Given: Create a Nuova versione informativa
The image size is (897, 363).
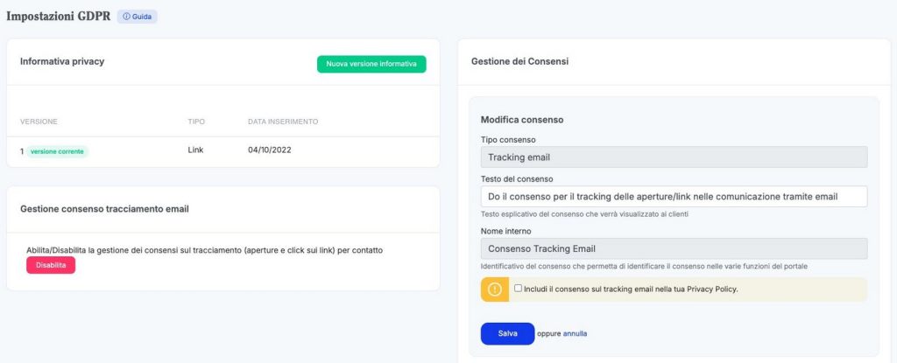Looking at the screenshot, I should pyautogui.click(x=371, y=64).
